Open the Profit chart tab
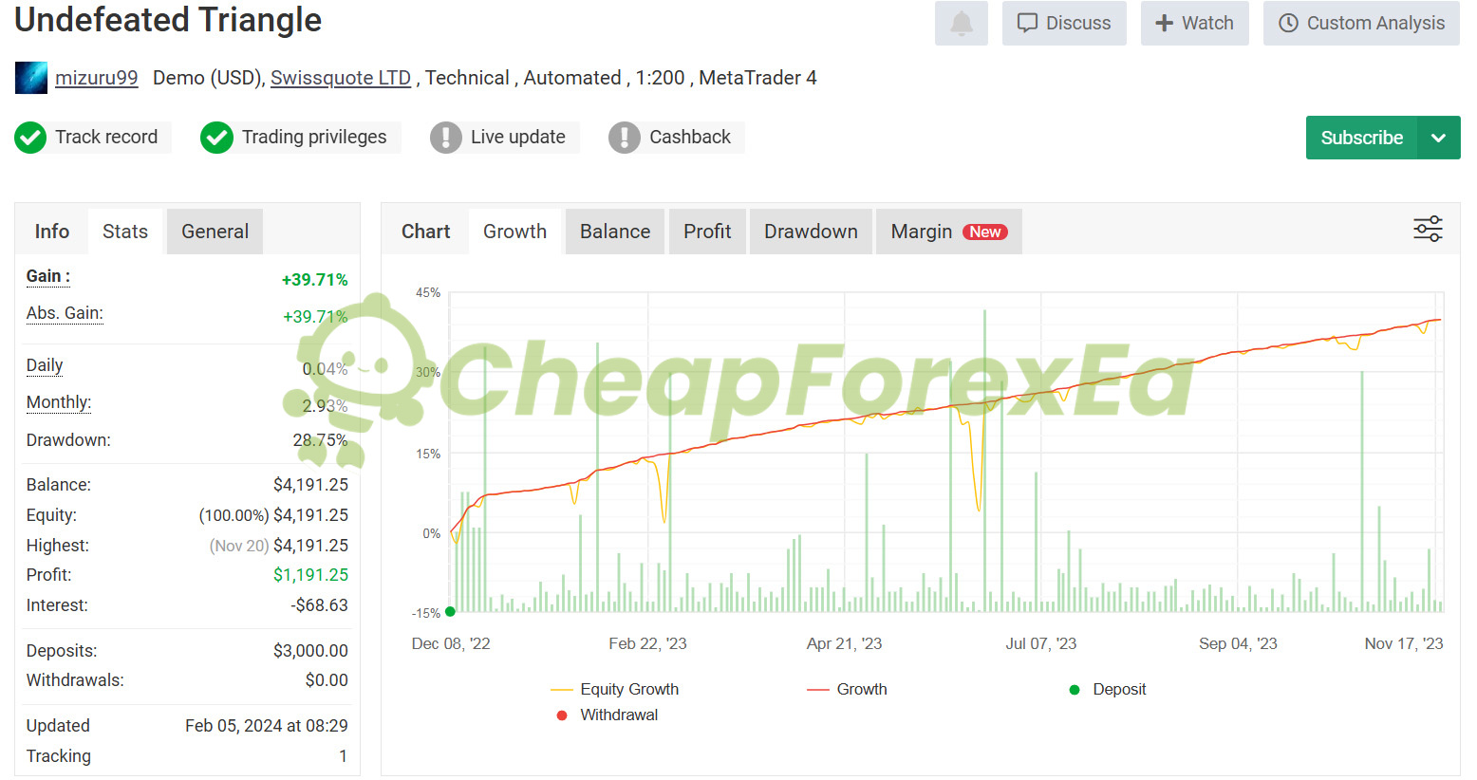Image resolution: width=1477 pixels, height=780 pixels. [x=707, y=232]
